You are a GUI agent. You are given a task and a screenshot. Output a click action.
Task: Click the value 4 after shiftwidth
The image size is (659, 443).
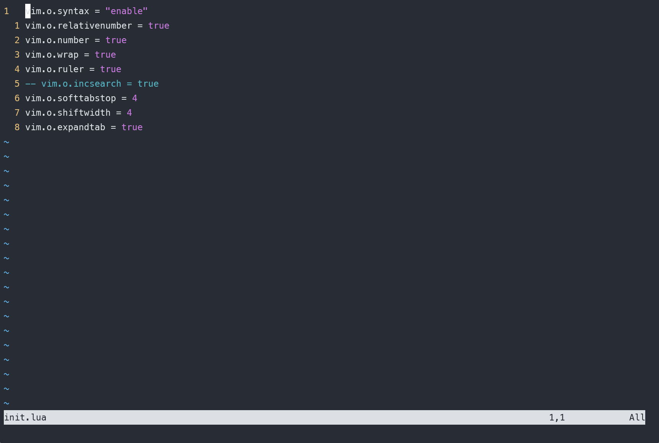[129, 113]
